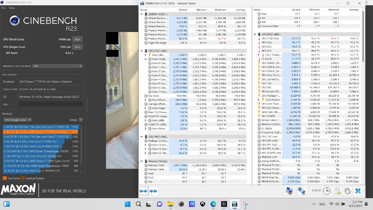Show hidden tray icons chevron

click(314, 204)
